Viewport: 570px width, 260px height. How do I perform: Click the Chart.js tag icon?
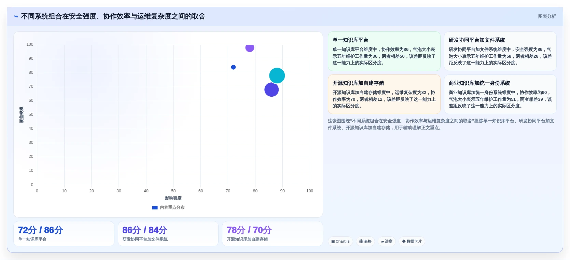pos(333,242)
